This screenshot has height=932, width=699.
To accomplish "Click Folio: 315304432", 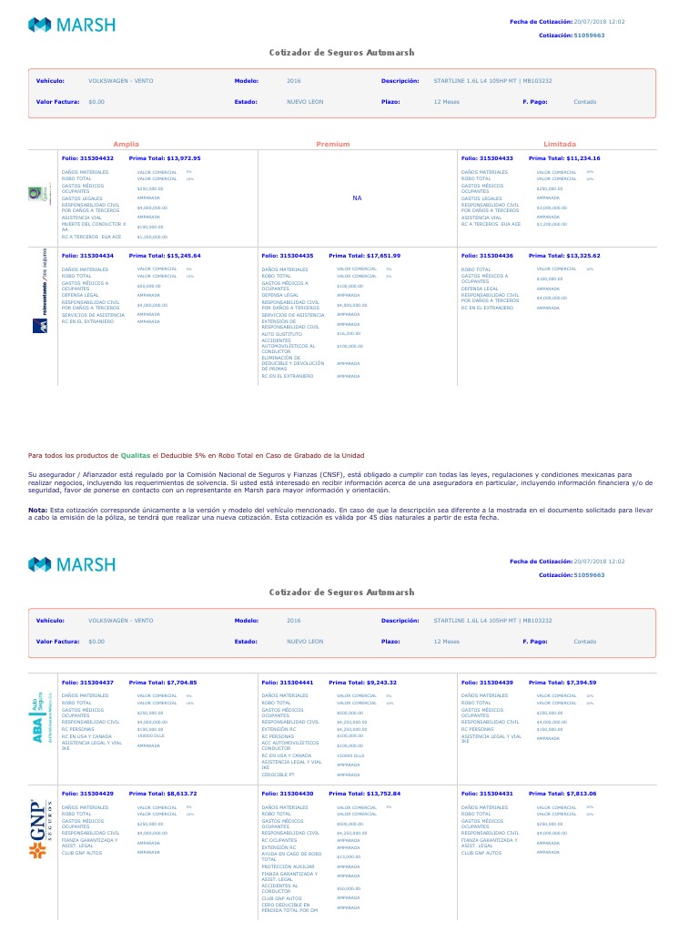I will tap(87, 158).
